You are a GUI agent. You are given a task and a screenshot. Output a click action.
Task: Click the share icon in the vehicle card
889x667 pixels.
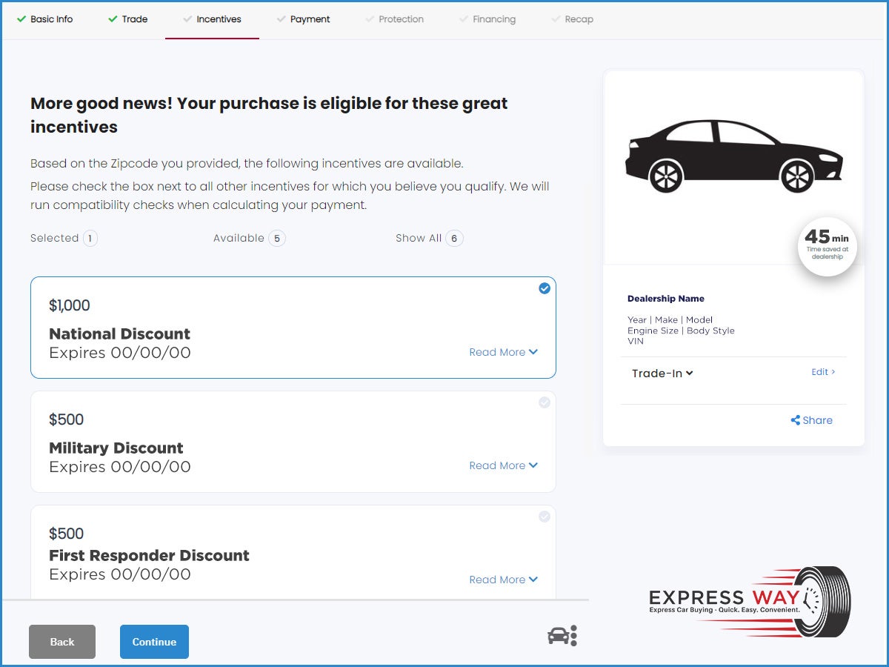tap(796, 420)
